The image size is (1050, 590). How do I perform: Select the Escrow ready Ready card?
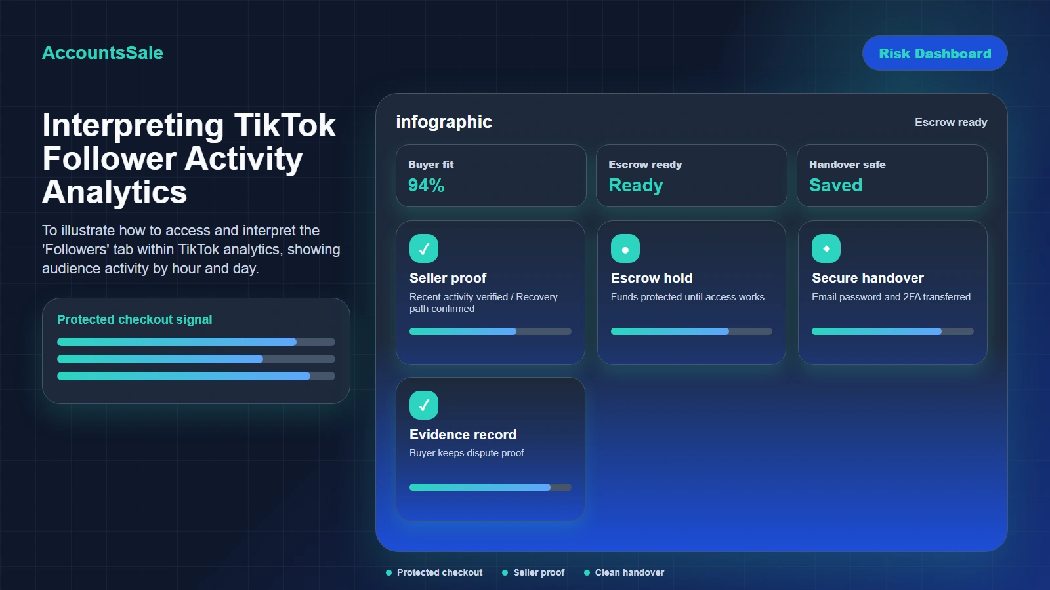[x=692, y=176]
